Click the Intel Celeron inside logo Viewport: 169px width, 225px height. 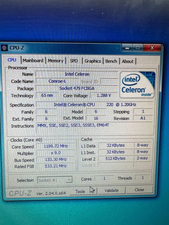(x=137, y=85)
